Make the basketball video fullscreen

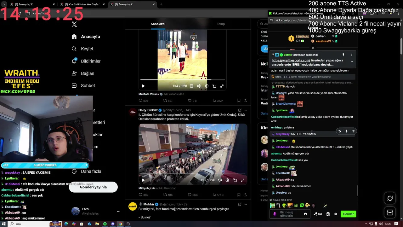pyautogui.click(x=222, y=86)
